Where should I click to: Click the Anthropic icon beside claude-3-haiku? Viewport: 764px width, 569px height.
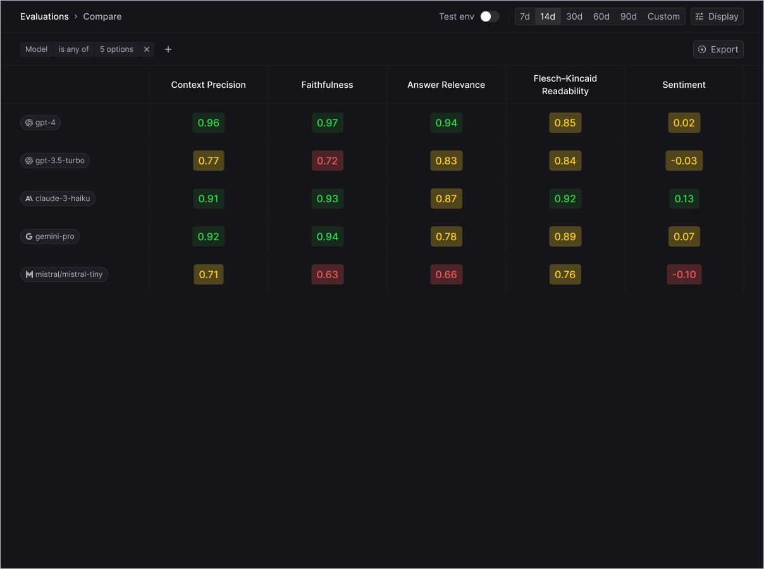(29, 199)
